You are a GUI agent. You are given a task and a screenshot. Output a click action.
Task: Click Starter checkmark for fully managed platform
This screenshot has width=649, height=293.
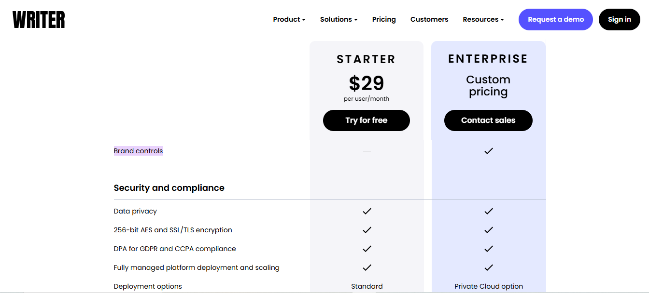367,267
